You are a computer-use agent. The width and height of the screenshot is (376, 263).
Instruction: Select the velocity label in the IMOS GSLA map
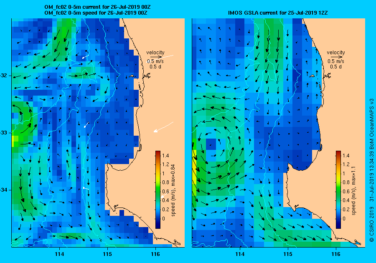[x=336, y=53]
